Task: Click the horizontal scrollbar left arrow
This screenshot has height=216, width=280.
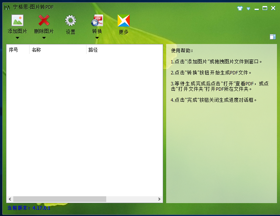Action: pyautogui.click(x=10, y=199)
